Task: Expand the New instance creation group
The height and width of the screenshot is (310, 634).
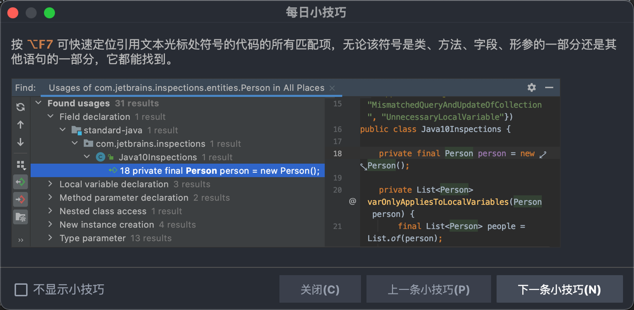Action: 51,224
